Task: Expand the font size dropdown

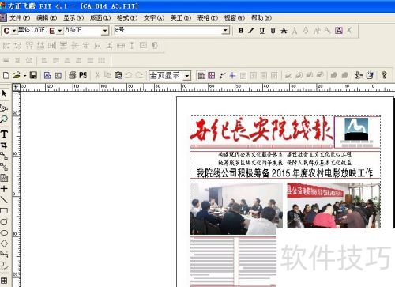Action: (225, 31)
